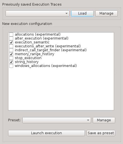Disable the memory_range_history checkbox
The height and width of the screenshot is (144, 123).
[11, 54]
